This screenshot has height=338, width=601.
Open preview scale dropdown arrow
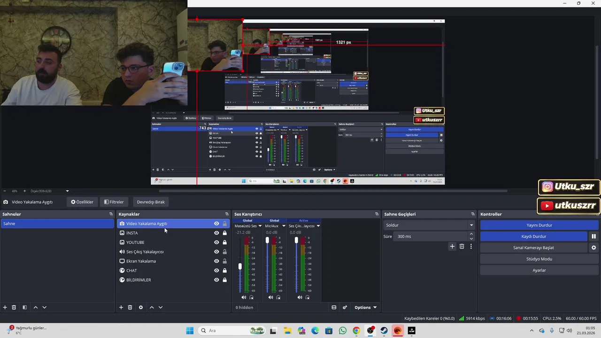(x=67, y=191)
